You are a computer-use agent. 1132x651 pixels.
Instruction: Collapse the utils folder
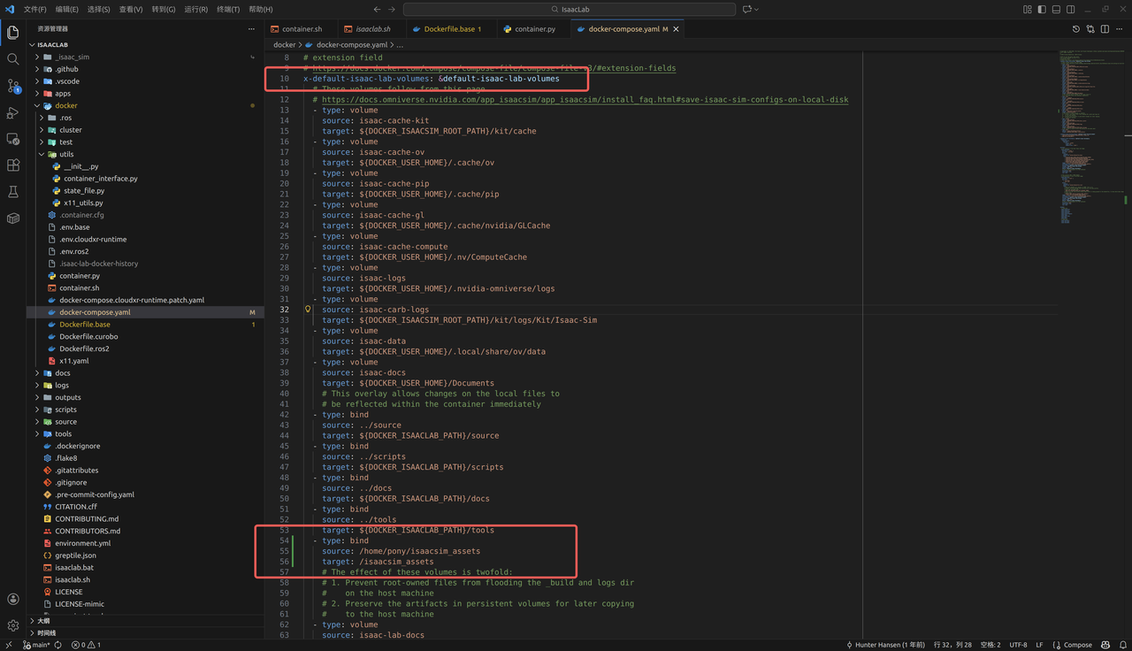145,154
